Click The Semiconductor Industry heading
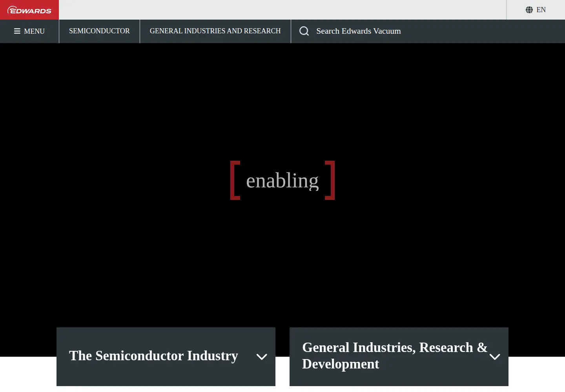Screen dimensions: 565x392 point(153,356)
